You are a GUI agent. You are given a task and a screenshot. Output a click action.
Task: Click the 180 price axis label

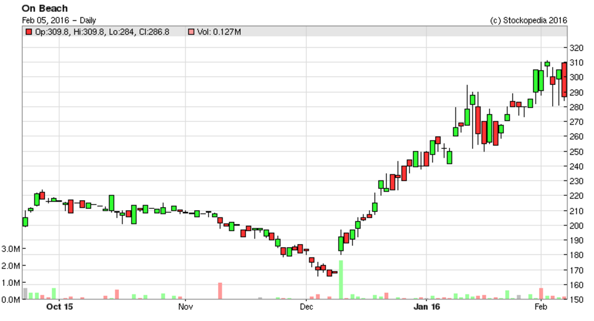click(576, 255)
